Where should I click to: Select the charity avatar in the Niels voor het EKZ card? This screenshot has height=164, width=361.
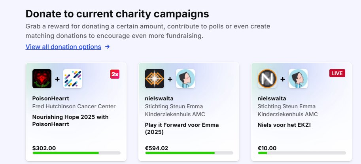(298, 79)
